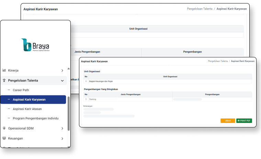
Task: Expand the Kinerja menu chevron
Action: [x=62, y=70]
